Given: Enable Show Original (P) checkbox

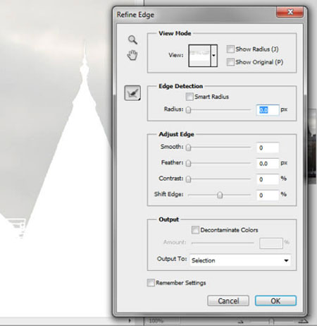Looking at the screenshot, I should click(230, 62).
